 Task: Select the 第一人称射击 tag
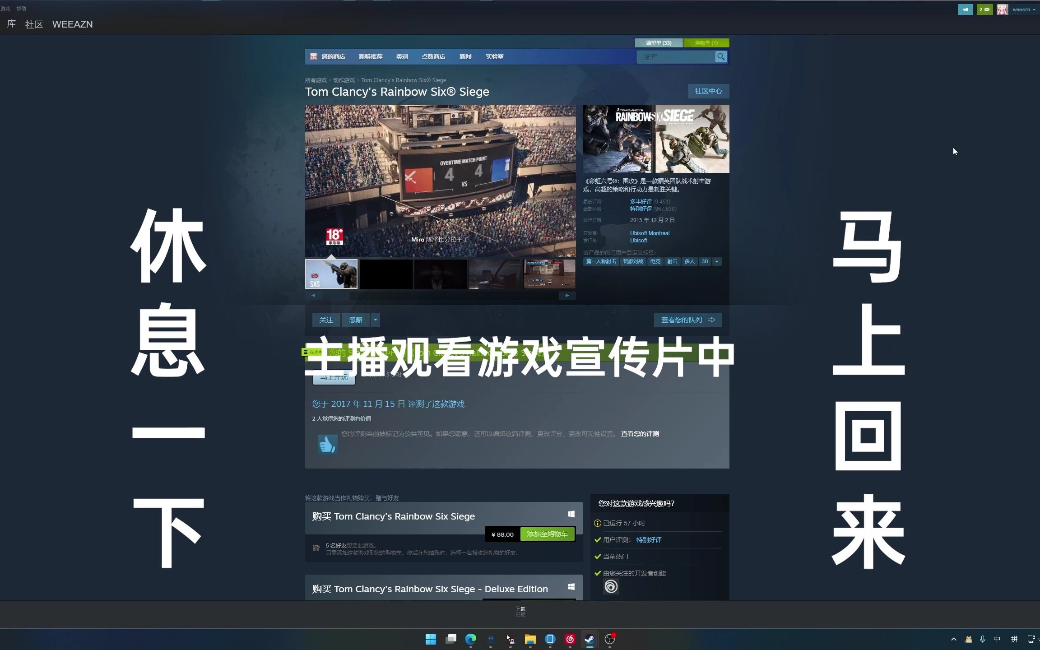coord(601,262)
